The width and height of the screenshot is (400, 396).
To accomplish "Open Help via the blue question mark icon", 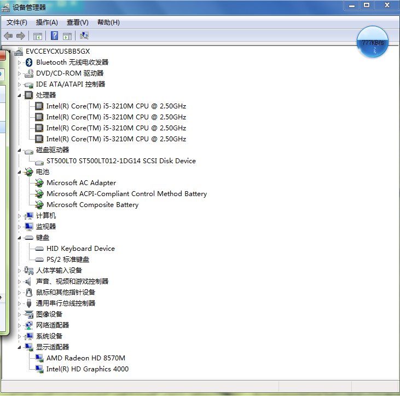I will [55, 36].
